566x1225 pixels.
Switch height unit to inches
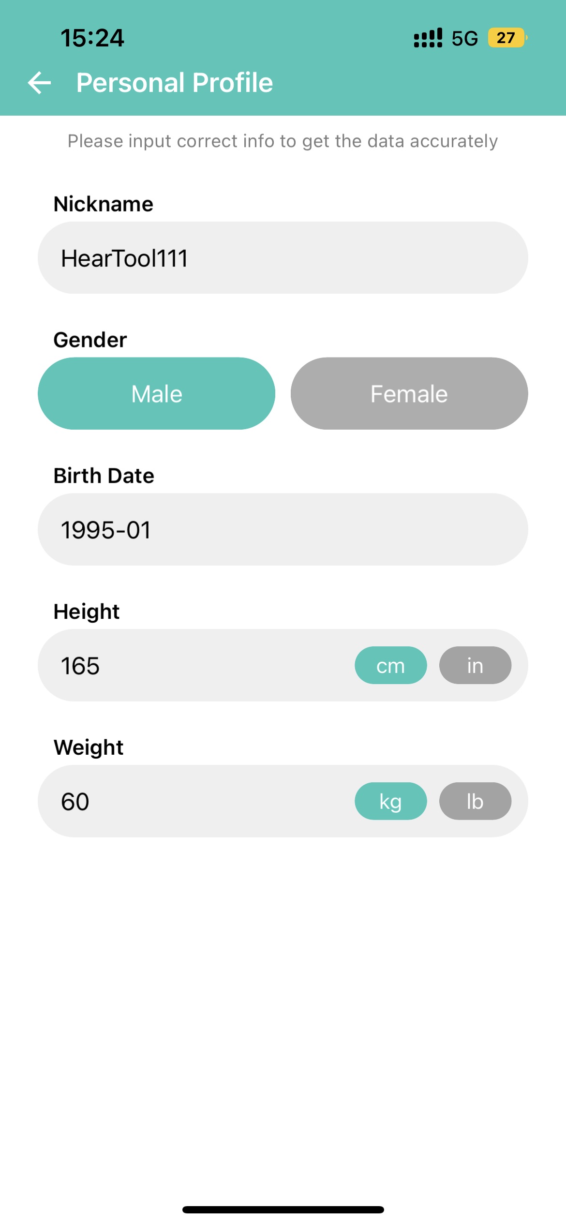pyautogui.click(x=475, y=665)
